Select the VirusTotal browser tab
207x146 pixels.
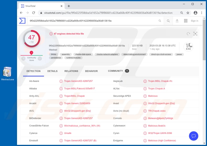pos(42,6)
